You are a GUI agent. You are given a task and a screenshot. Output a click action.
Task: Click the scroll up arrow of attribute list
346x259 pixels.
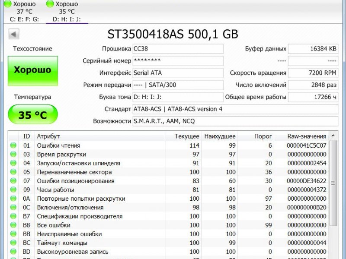click(x=333, y=136)
